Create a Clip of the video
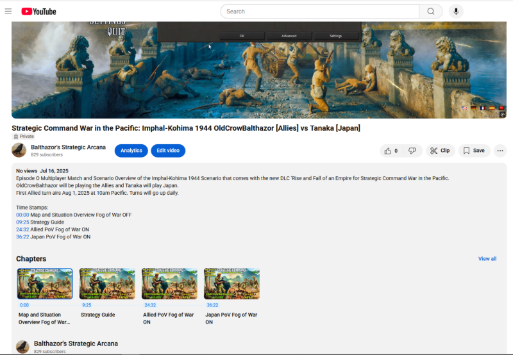Viewport: 513px width, 355px height. pos(440,151)
